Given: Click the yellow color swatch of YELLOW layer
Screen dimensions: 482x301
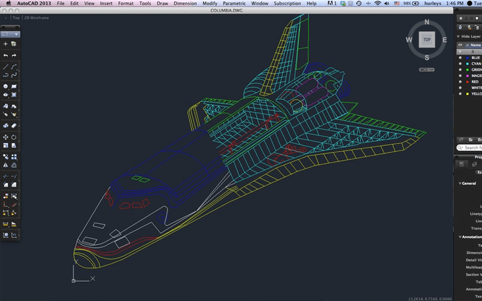Looking at the screenshot, I should 468,94.
